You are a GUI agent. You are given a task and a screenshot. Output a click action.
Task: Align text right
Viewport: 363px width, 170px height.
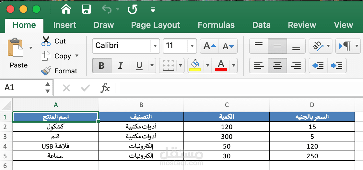(x=296, y=66)
